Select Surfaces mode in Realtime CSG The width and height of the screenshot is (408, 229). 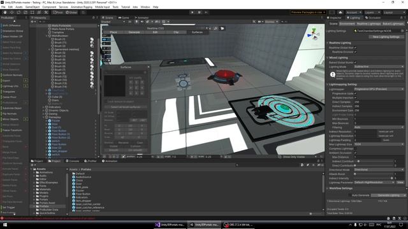click(x=197, y=32)
